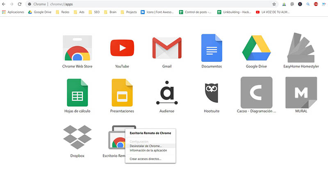
Task: Expand the Redes bookmark folder
Action: click(x=63, y=12)
